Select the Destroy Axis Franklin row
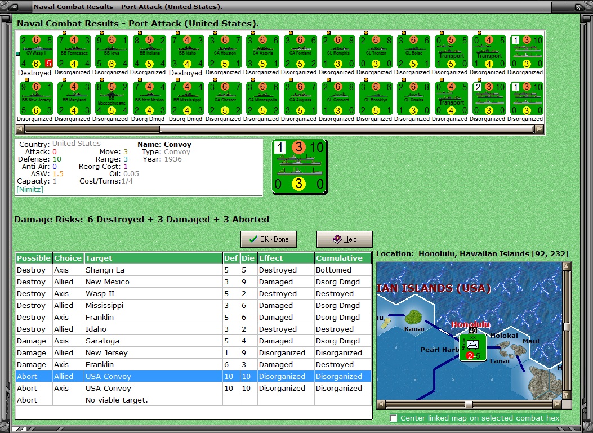The height and width of the screenshot is (433, 593). tap(193, 317)
